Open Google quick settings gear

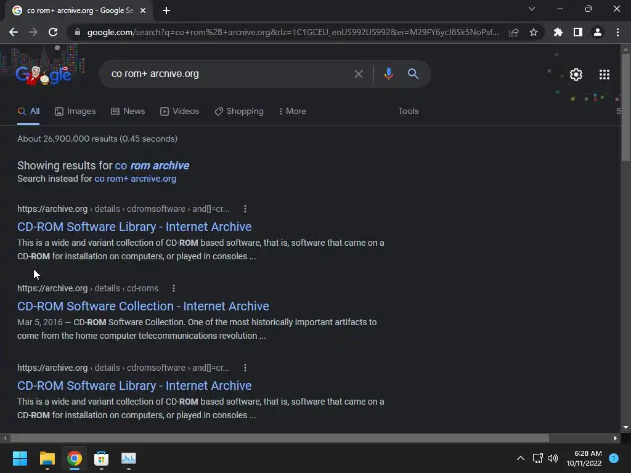pos(576,75)
